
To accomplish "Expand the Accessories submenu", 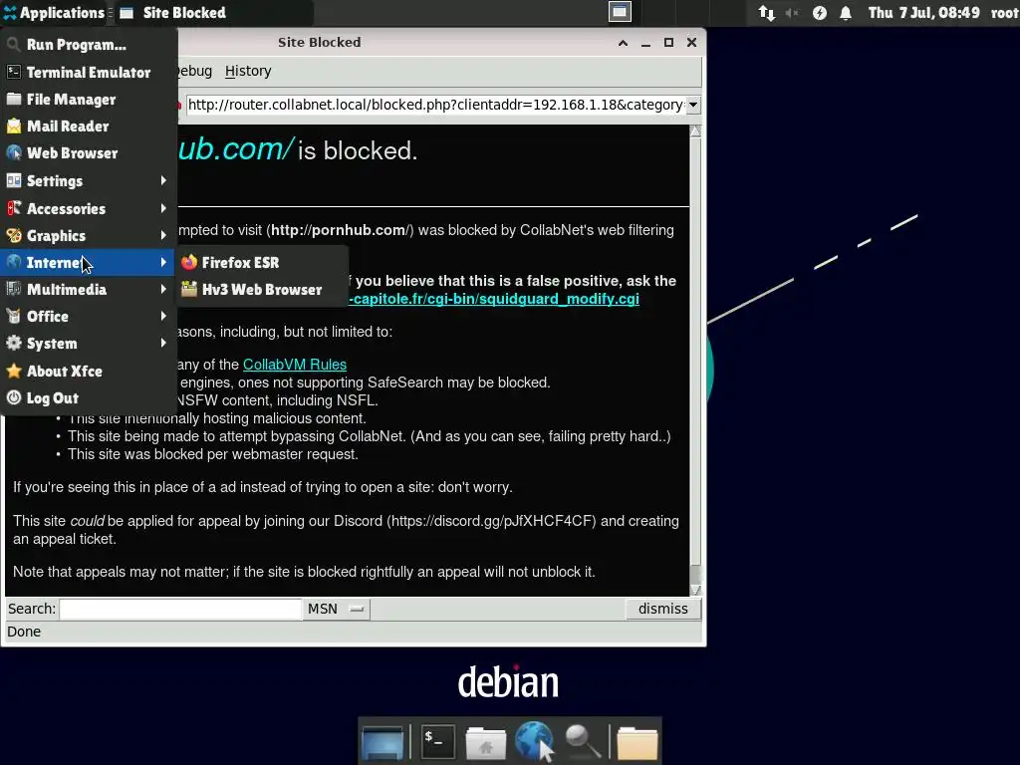I will tap(89, 208).
